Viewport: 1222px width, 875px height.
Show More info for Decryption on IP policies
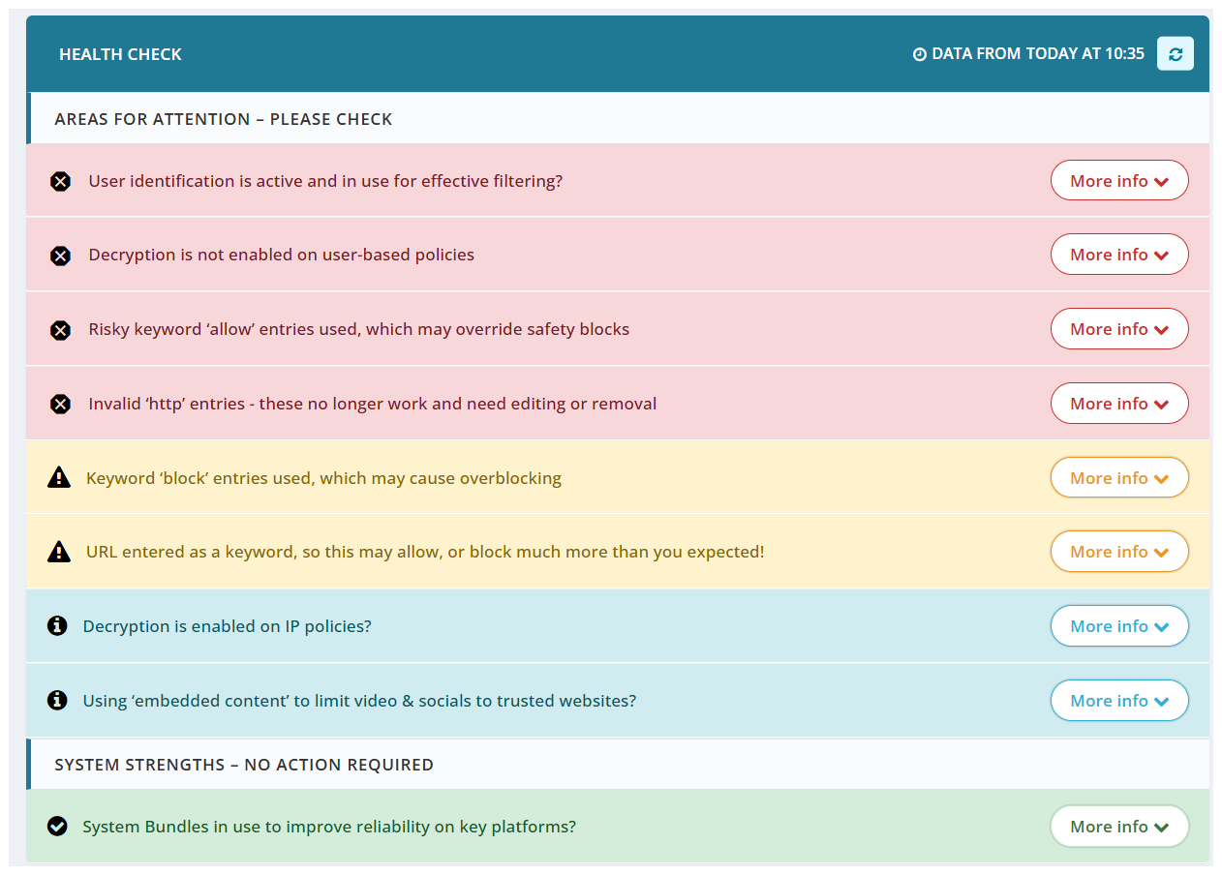[1118, 626]
